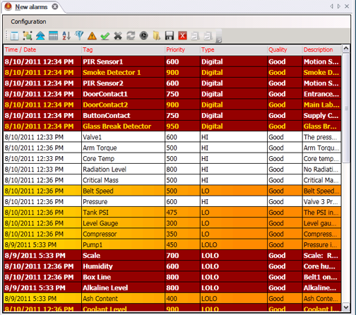The width and height of the screenshot is (356, 315).
Task: Expand the toolbar overflow options arrow
Action: pos(219,40)
